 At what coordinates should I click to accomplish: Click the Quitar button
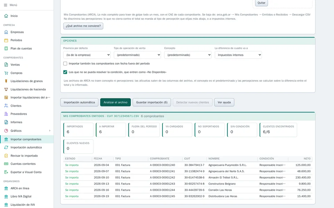pyautogui.click(x=261, y=3)
